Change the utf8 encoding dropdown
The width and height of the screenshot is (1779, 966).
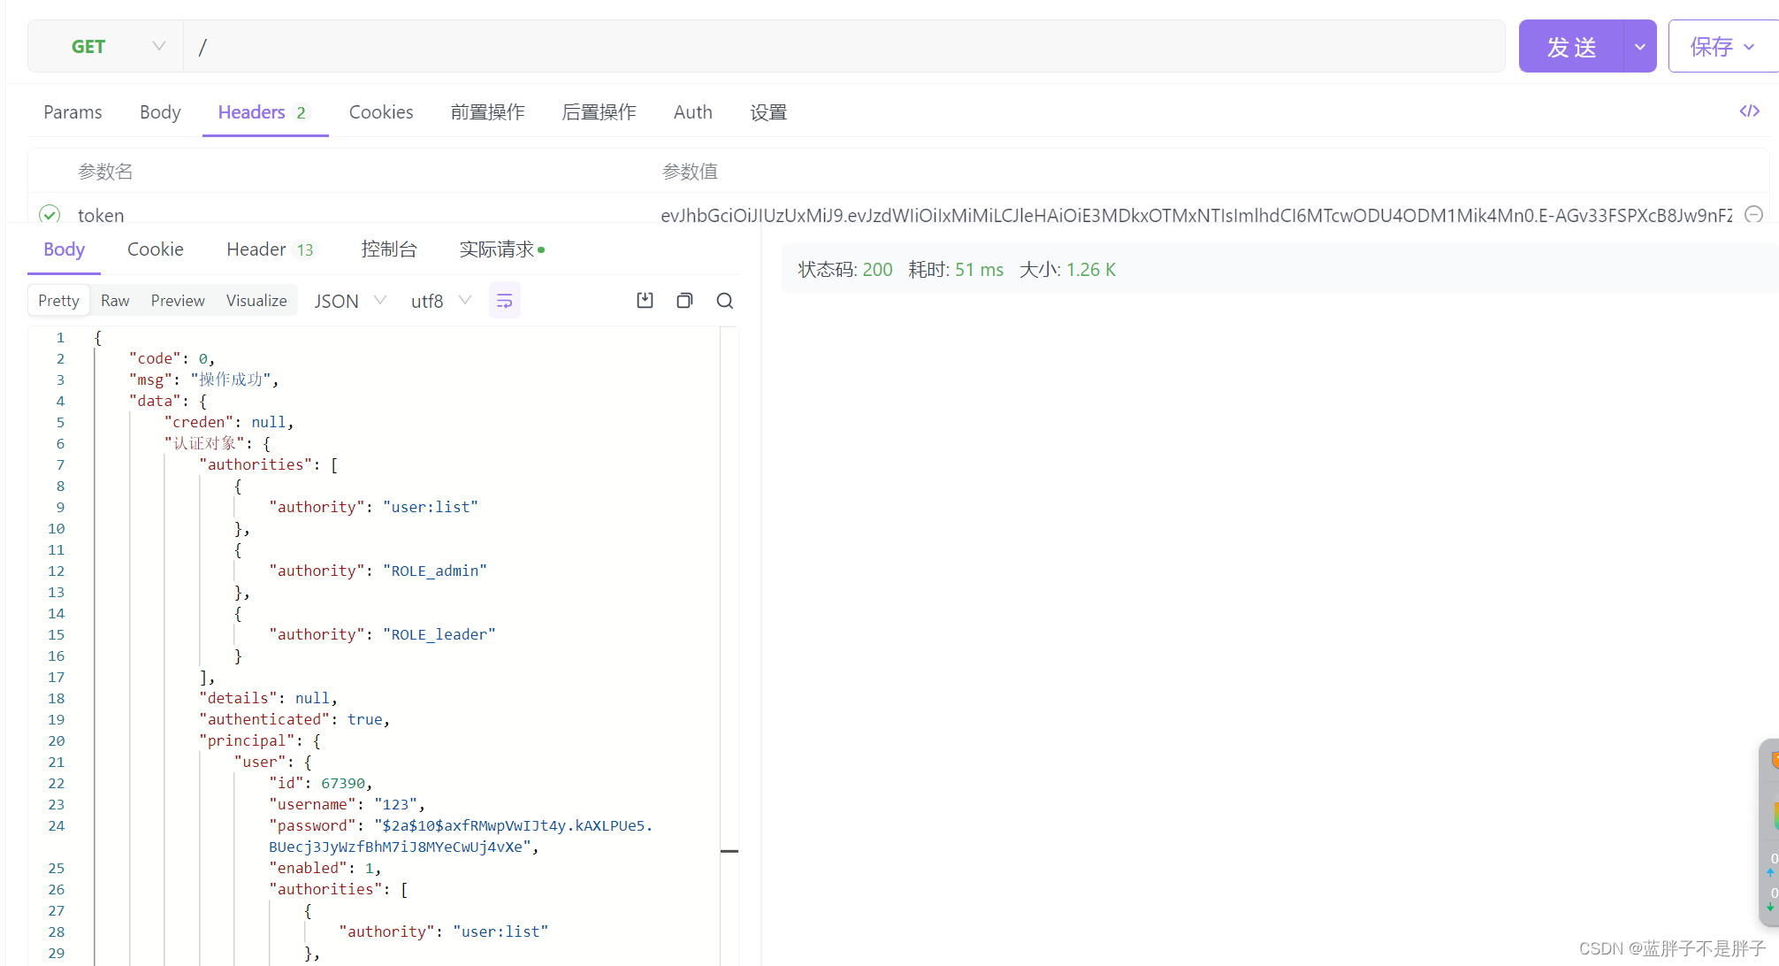(x=440, y=301)
